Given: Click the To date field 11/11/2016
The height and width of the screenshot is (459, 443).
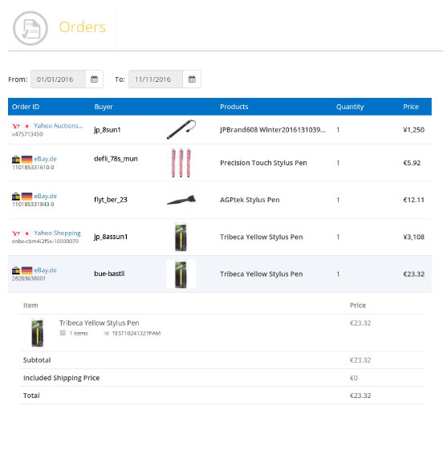Looking at the screenshot, I should (x=156, y=79).
